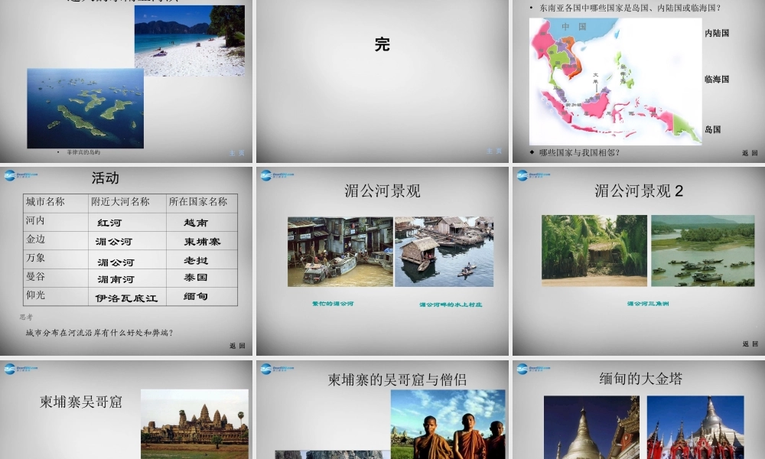Click 主页 link on the beach photo slide
The height and width of the screenshot is (459, 765).
(x=237, y=153)
